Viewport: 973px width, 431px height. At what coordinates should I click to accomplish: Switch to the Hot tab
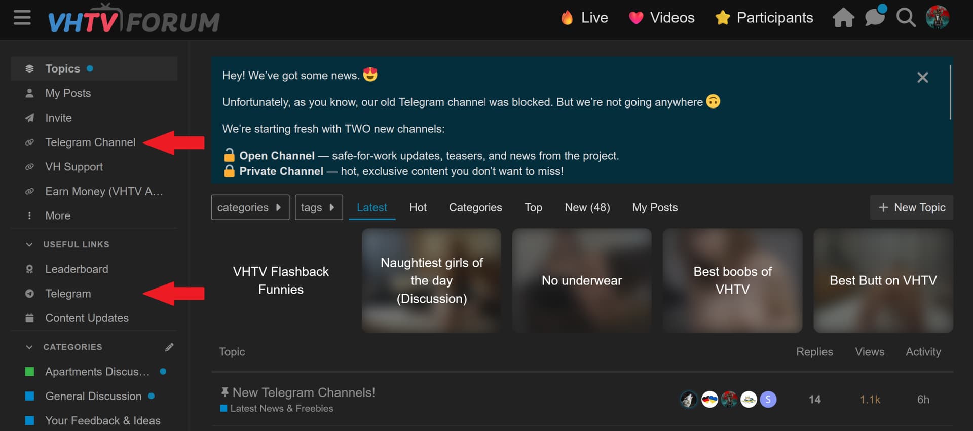click(x=418, y=207)
